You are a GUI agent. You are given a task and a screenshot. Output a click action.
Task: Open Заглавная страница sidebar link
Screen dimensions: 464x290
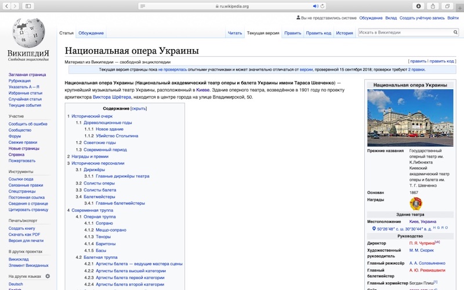click(27, 75)
